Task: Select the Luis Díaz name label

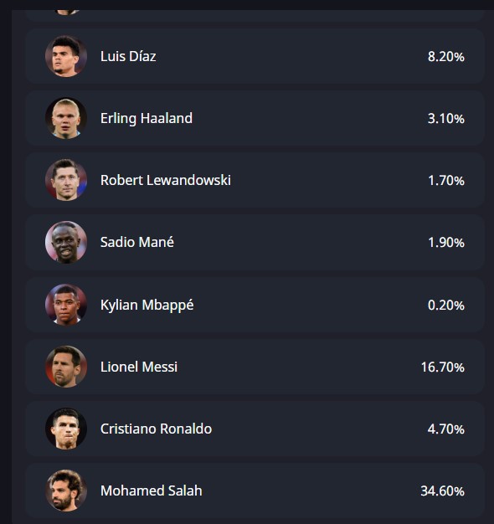Action: (x=128, y=56)
